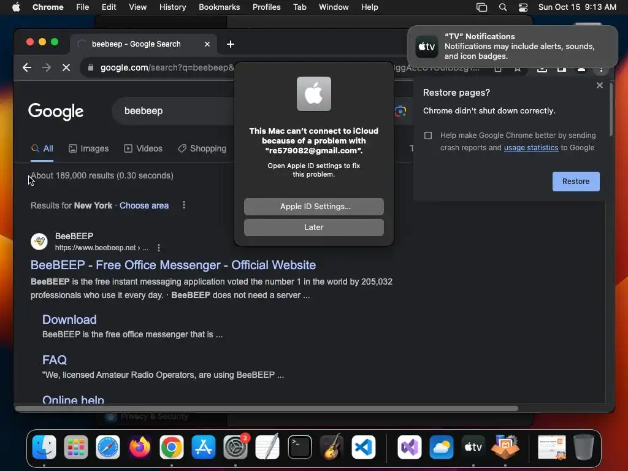Open the Online help sitelink
This screenshot has height=471, width=628.
point(74,399)
